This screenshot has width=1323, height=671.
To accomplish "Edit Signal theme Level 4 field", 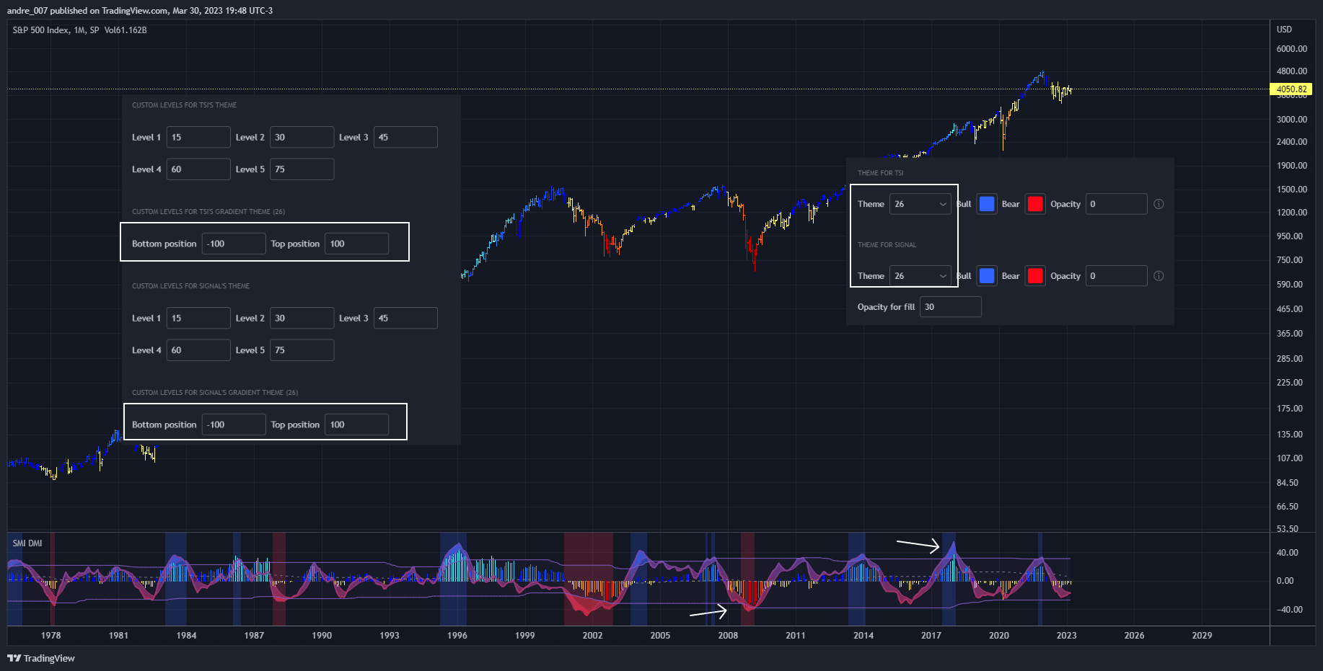I will (x=198, y=350).
